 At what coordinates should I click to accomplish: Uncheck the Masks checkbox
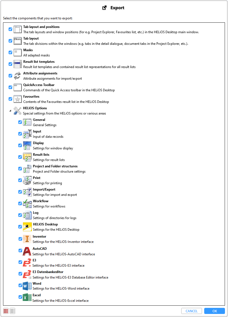10,52
